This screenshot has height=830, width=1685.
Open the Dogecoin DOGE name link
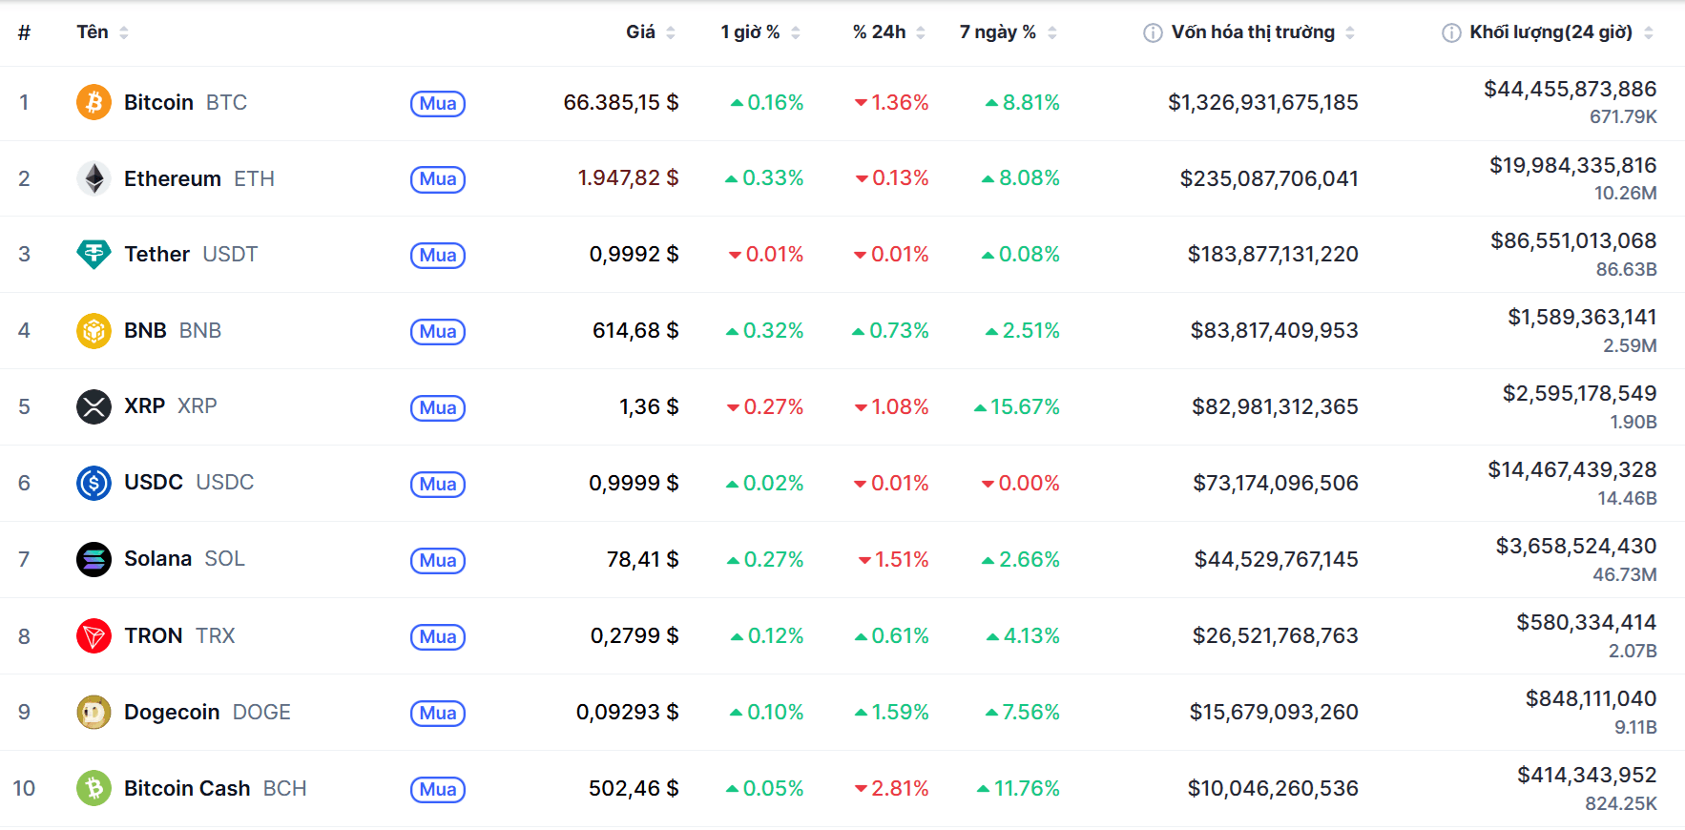tap(207, 712)
